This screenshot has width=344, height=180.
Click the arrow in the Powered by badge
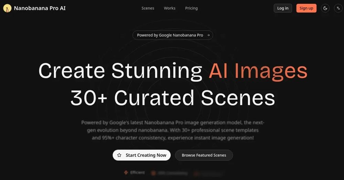pyautogui.click(x=208, y=35)
